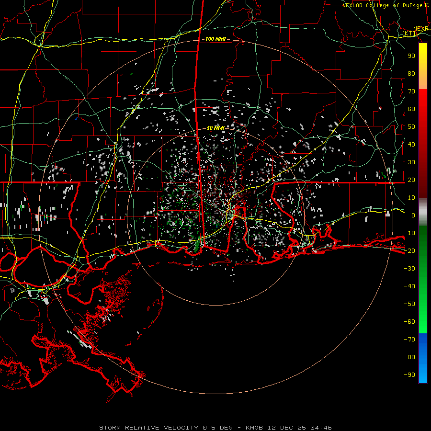Click the "100 NMI" range ring label

pyautogui.click(x=215, y=39)
